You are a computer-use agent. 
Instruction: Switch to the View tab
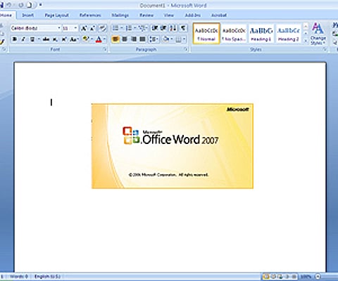click(169, 15)
